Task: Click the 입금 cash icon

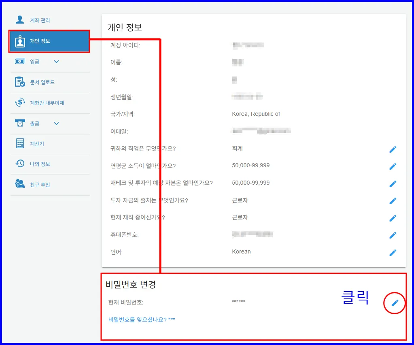Action: [20, 61]
